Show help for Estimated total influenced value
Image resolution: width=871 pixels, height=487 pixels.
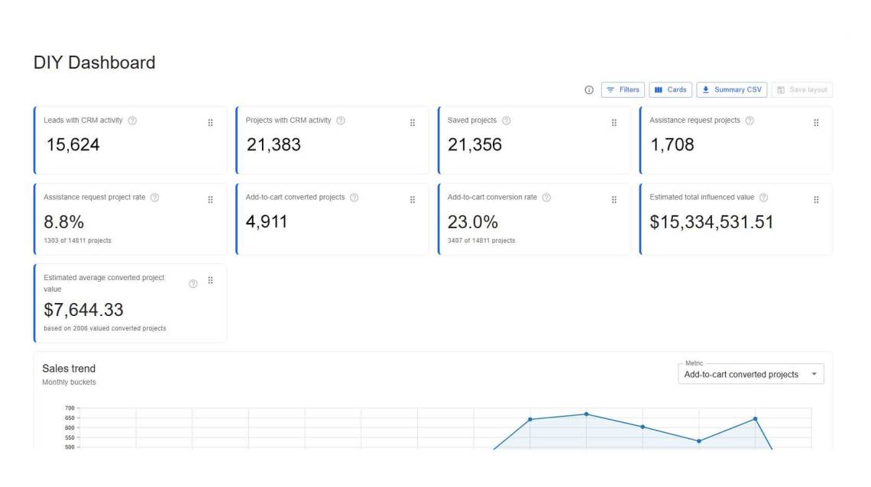pyautogui.click(x=764, y=198)
